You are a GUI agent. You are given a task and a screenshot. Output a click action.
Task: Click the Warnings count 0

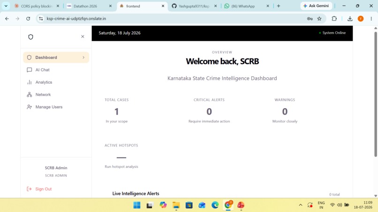(x=285, y=112)
